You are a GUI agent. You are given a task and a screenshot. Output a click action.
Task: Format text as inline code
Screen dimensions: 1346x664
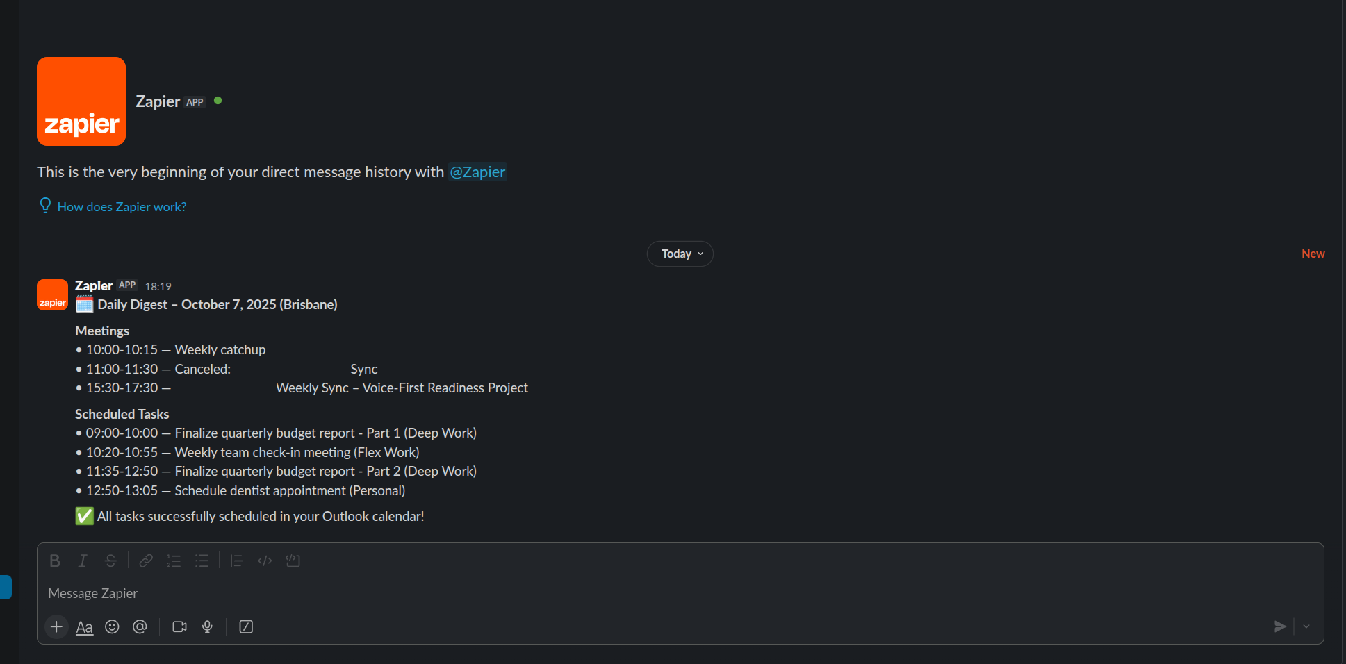coord(265,561)
